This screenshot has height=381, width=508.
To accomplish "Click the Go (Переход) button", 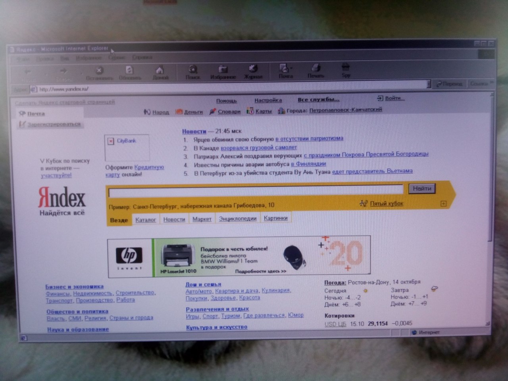I will [449, 84].
